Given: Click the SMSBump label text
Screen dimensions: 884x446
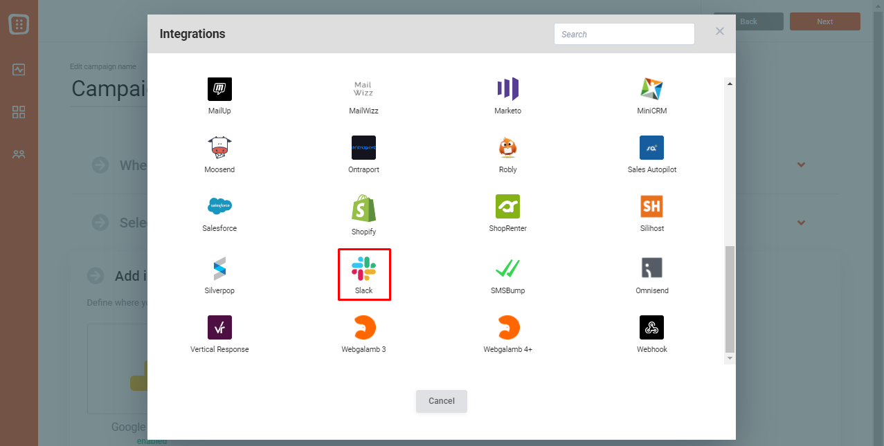Looking at the screenshot, I should coord(507,290).
